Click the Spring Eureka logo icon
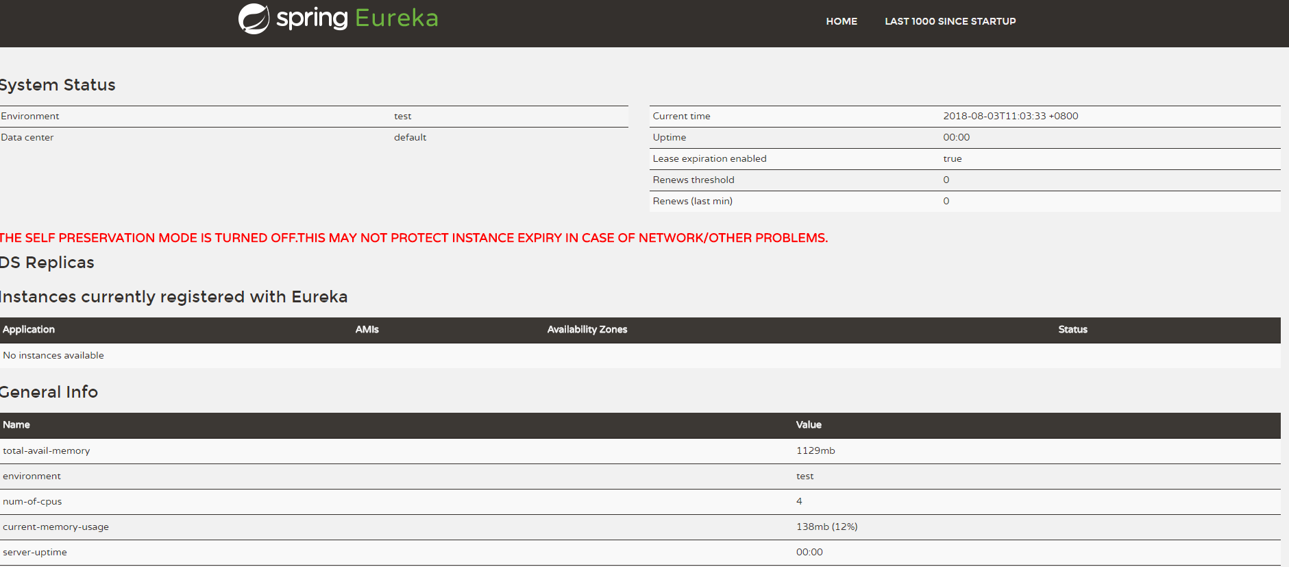 pyautogui.click(x=254, y=19)
